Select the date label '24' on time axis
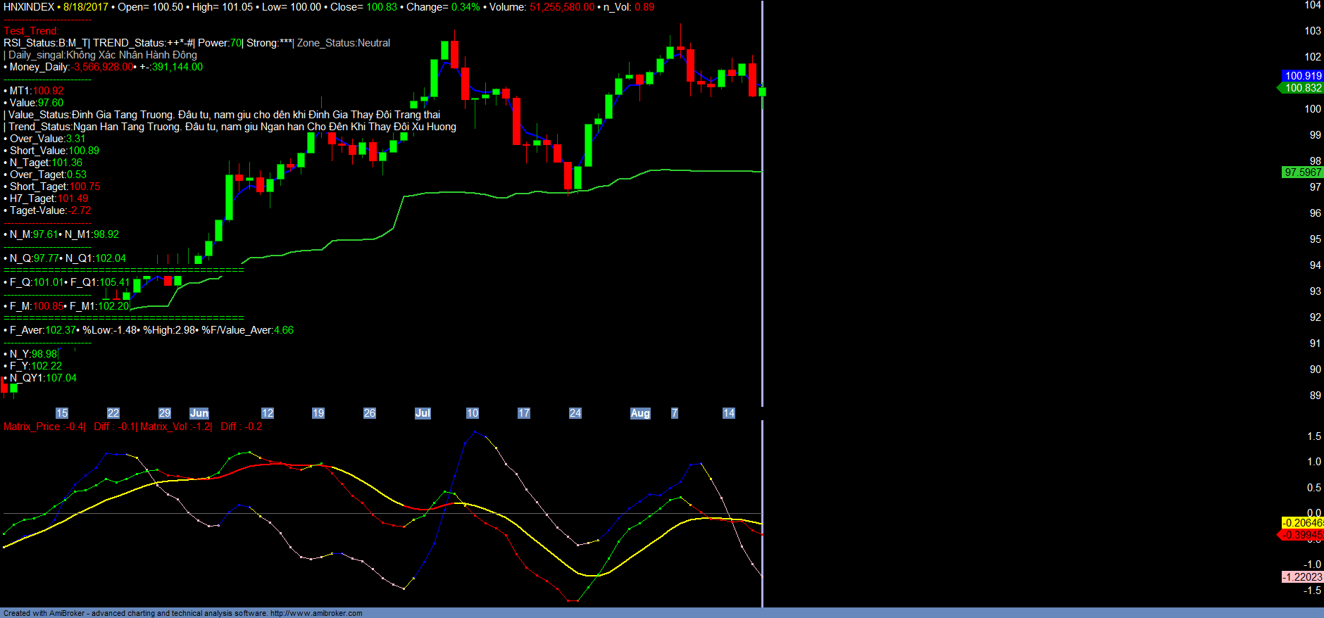 [575, 413]
